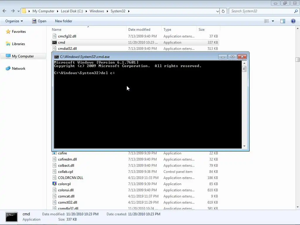Click the cmd thumbnail in details pane
Image resolution: width=300 pixels, height=225 pixels.
coord(11,217)
